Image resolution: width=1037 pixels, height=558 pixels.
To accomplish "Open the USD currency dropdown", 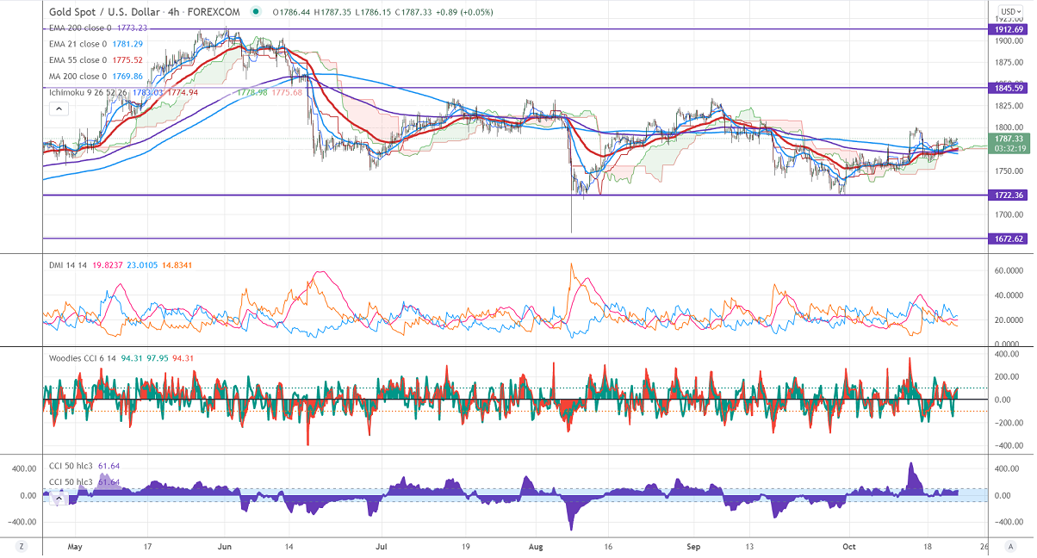I will pyautogui.click(x=1009, y=12).
